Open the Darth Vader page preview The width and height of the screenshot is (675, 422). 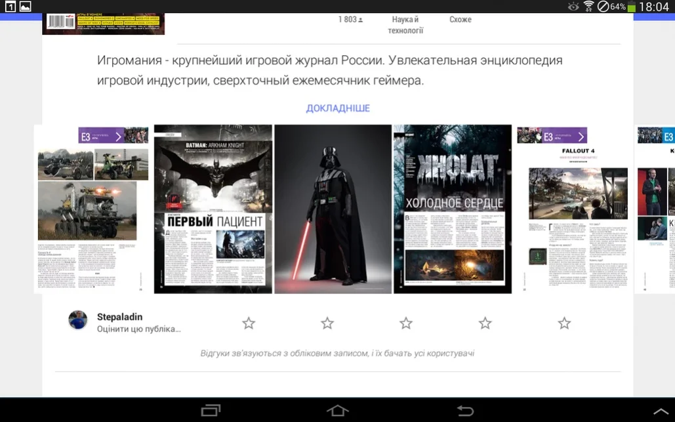point(333,209)
